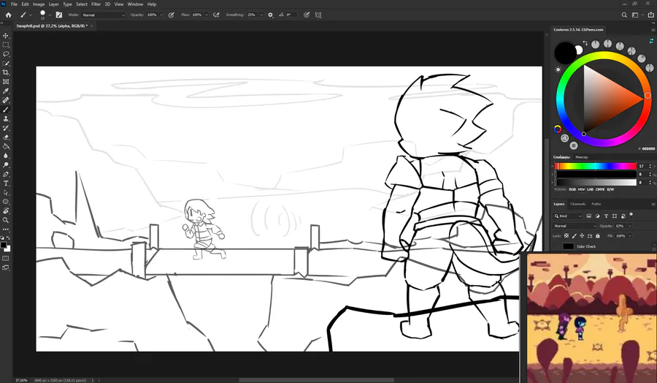Viewport: 657px width, 383px height.
Task: Select the Pen tool
Action: click(6, 174)
